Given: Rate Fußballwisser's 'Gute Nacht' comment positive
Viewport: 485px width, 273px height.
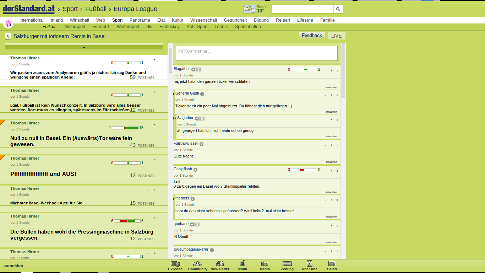Looking at the screenshot, I should pos(332,145).
